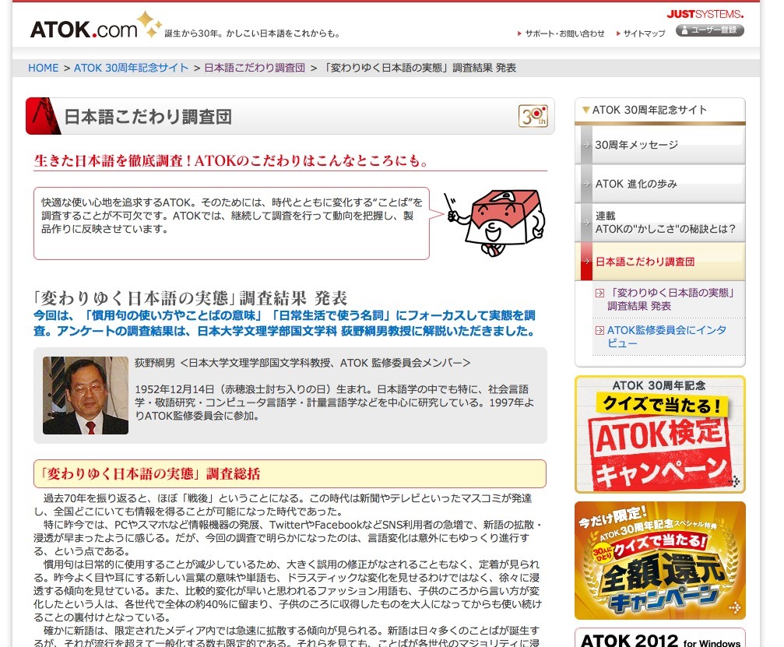Image resolution: width=784 pixels, height=647 pixels.
Task: Click the disclosure arrow before サイトマップ
Action: (620, 33)
